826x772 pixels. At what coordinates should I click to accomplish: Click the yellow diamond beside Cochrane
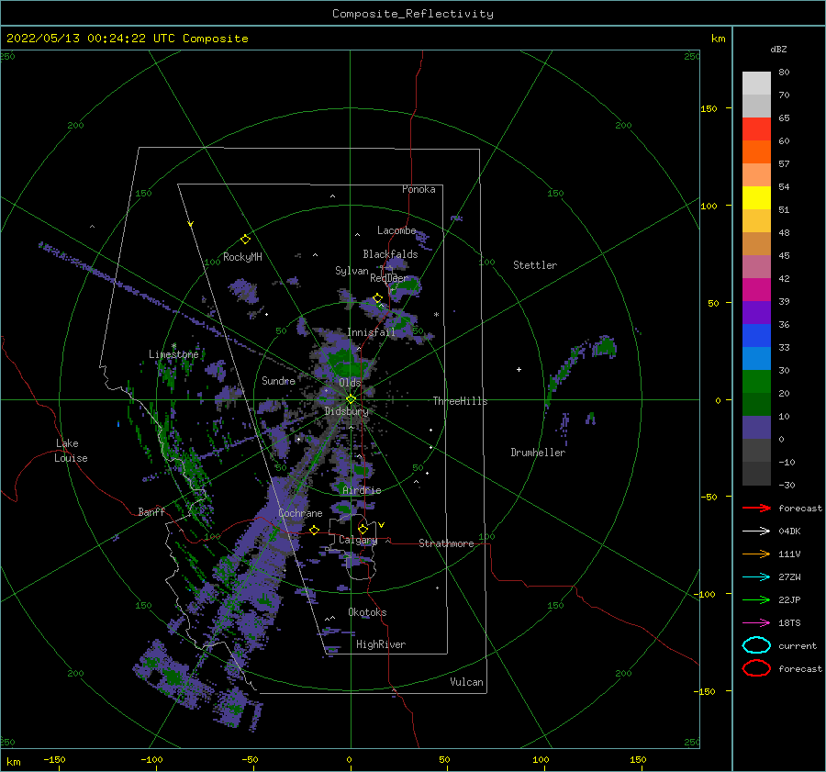(315, 530)
